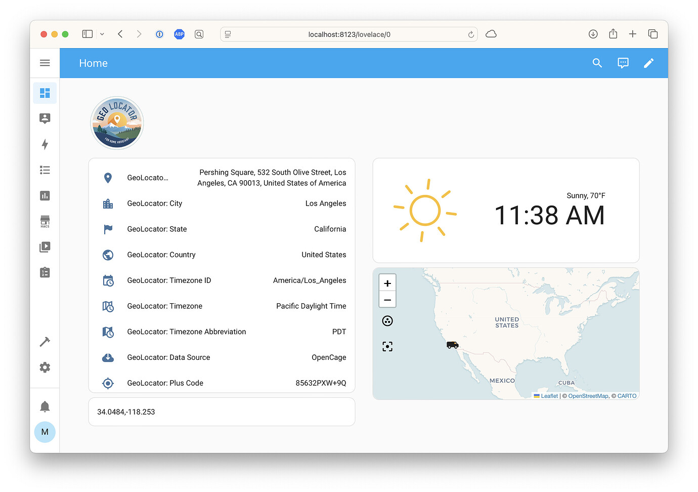Open the OpenStreetMap attribution link
This screenshot has width=698, height=492.
click(x=588, y=395)
